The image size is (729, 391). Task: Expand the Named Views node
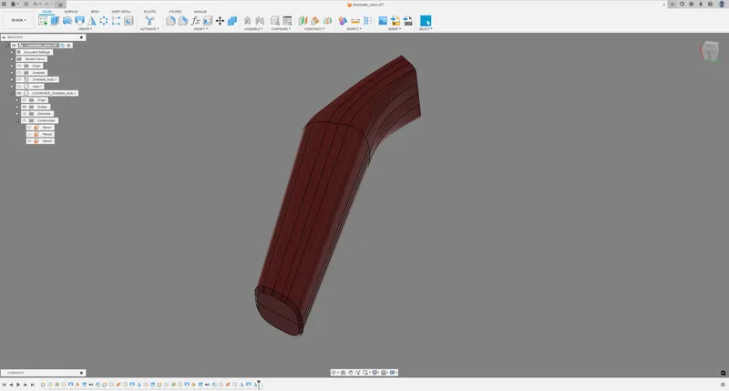[x=12, y=59]
